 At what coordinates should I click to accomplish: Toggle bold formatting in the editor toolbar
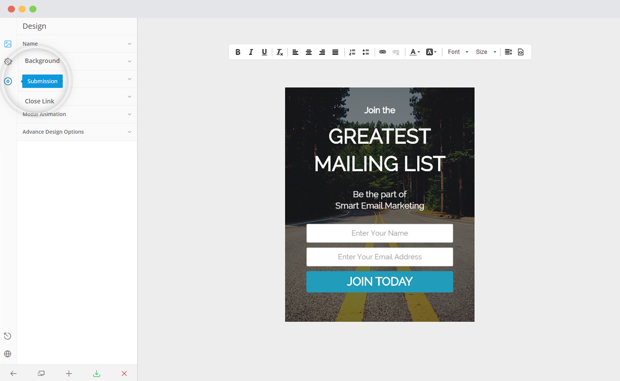238,52
